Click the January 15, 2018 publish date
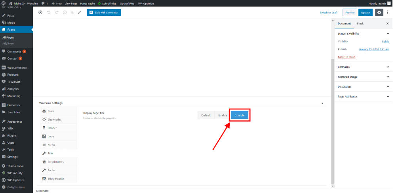Viewport: 396px width, 193px height. click(x=374, y=49)
